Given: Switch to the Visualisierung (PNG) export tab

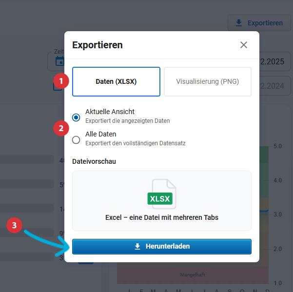Looking at the screenshot, I should pyautogui.click(x=207, y=81).
